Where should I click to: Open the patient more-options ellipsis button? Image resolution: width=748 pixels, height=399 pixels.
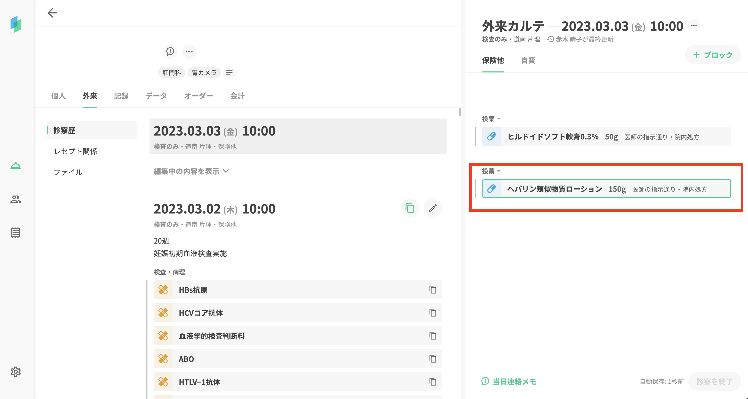point(189,52)
